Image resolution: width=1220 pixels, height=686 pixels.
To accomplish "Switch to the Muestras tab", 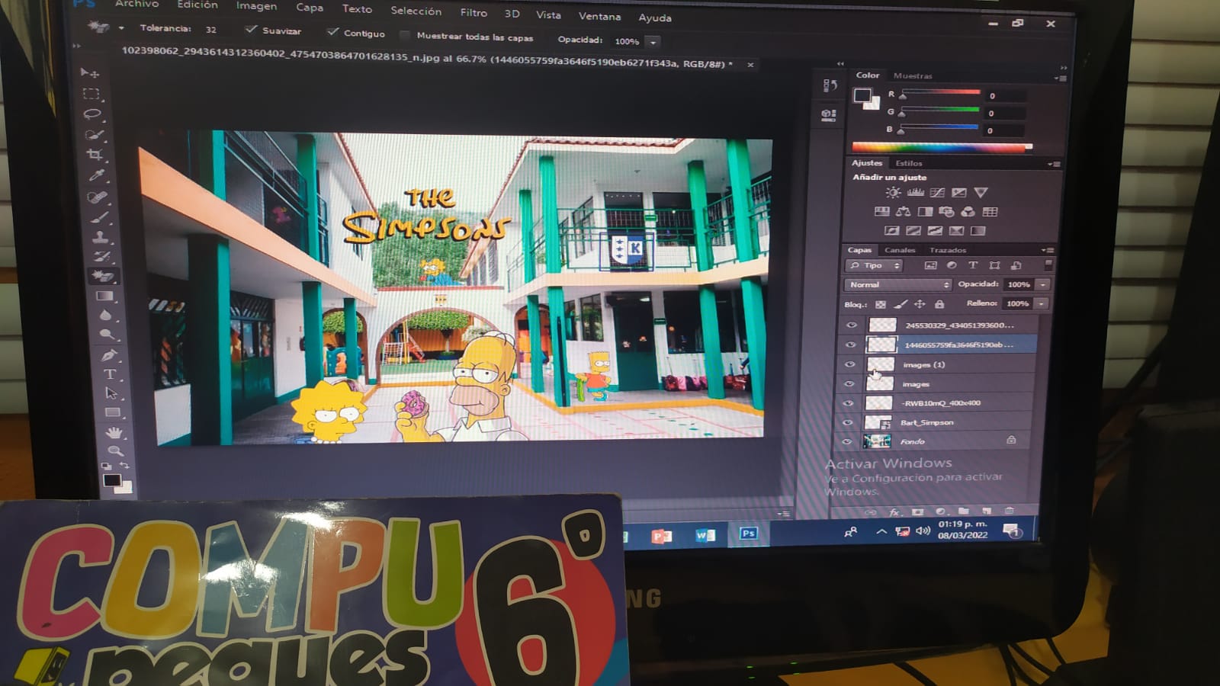I will 913,75.
